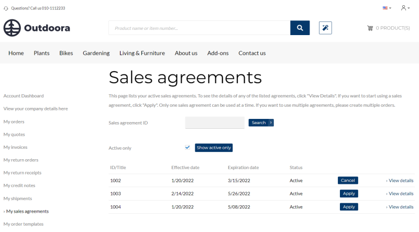The image size is (419, 232).
Task: View details of agreement 1004
Action: point(400,207)
